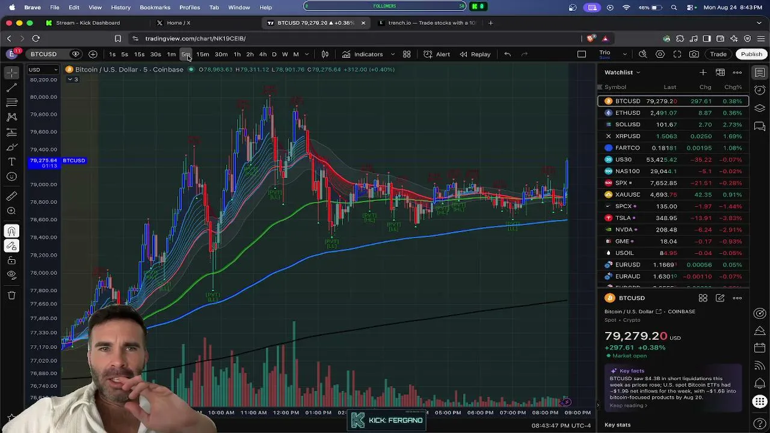Select the 4h timeframe
The image size is (770, 433).
(263, 54)
